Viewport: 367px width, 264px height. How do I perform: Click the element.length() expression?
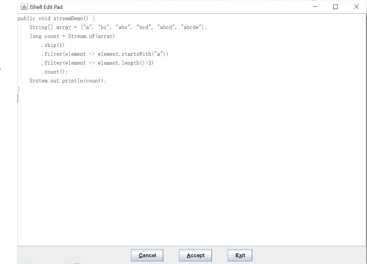[x=121, y=63]
